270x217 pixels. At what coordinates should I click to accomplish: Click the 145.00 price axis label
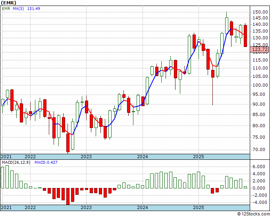(x=260, y=18)
